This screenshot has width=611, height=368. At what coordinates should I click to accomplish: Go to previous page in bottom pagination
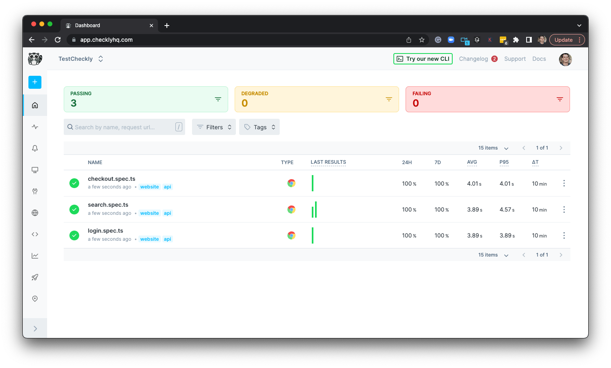click(x=524, y=255)
